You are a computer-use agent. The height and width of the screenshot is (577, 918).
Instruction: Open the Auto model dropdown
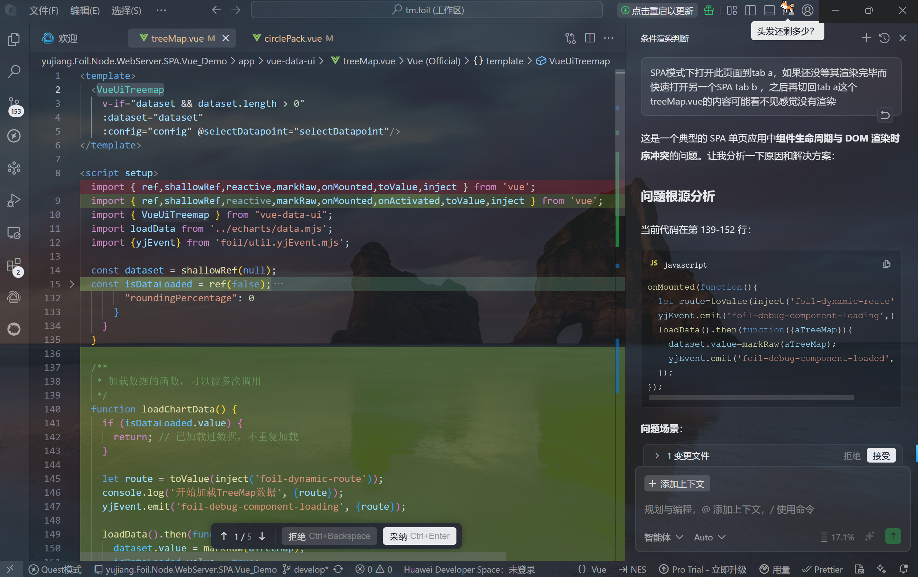[709, 537]
